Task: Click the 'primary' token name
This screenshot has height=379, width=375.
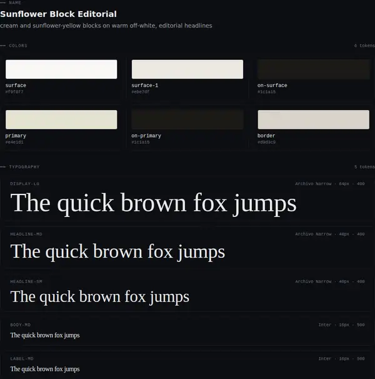Action: pyautogui.click(x=16, y=136)
